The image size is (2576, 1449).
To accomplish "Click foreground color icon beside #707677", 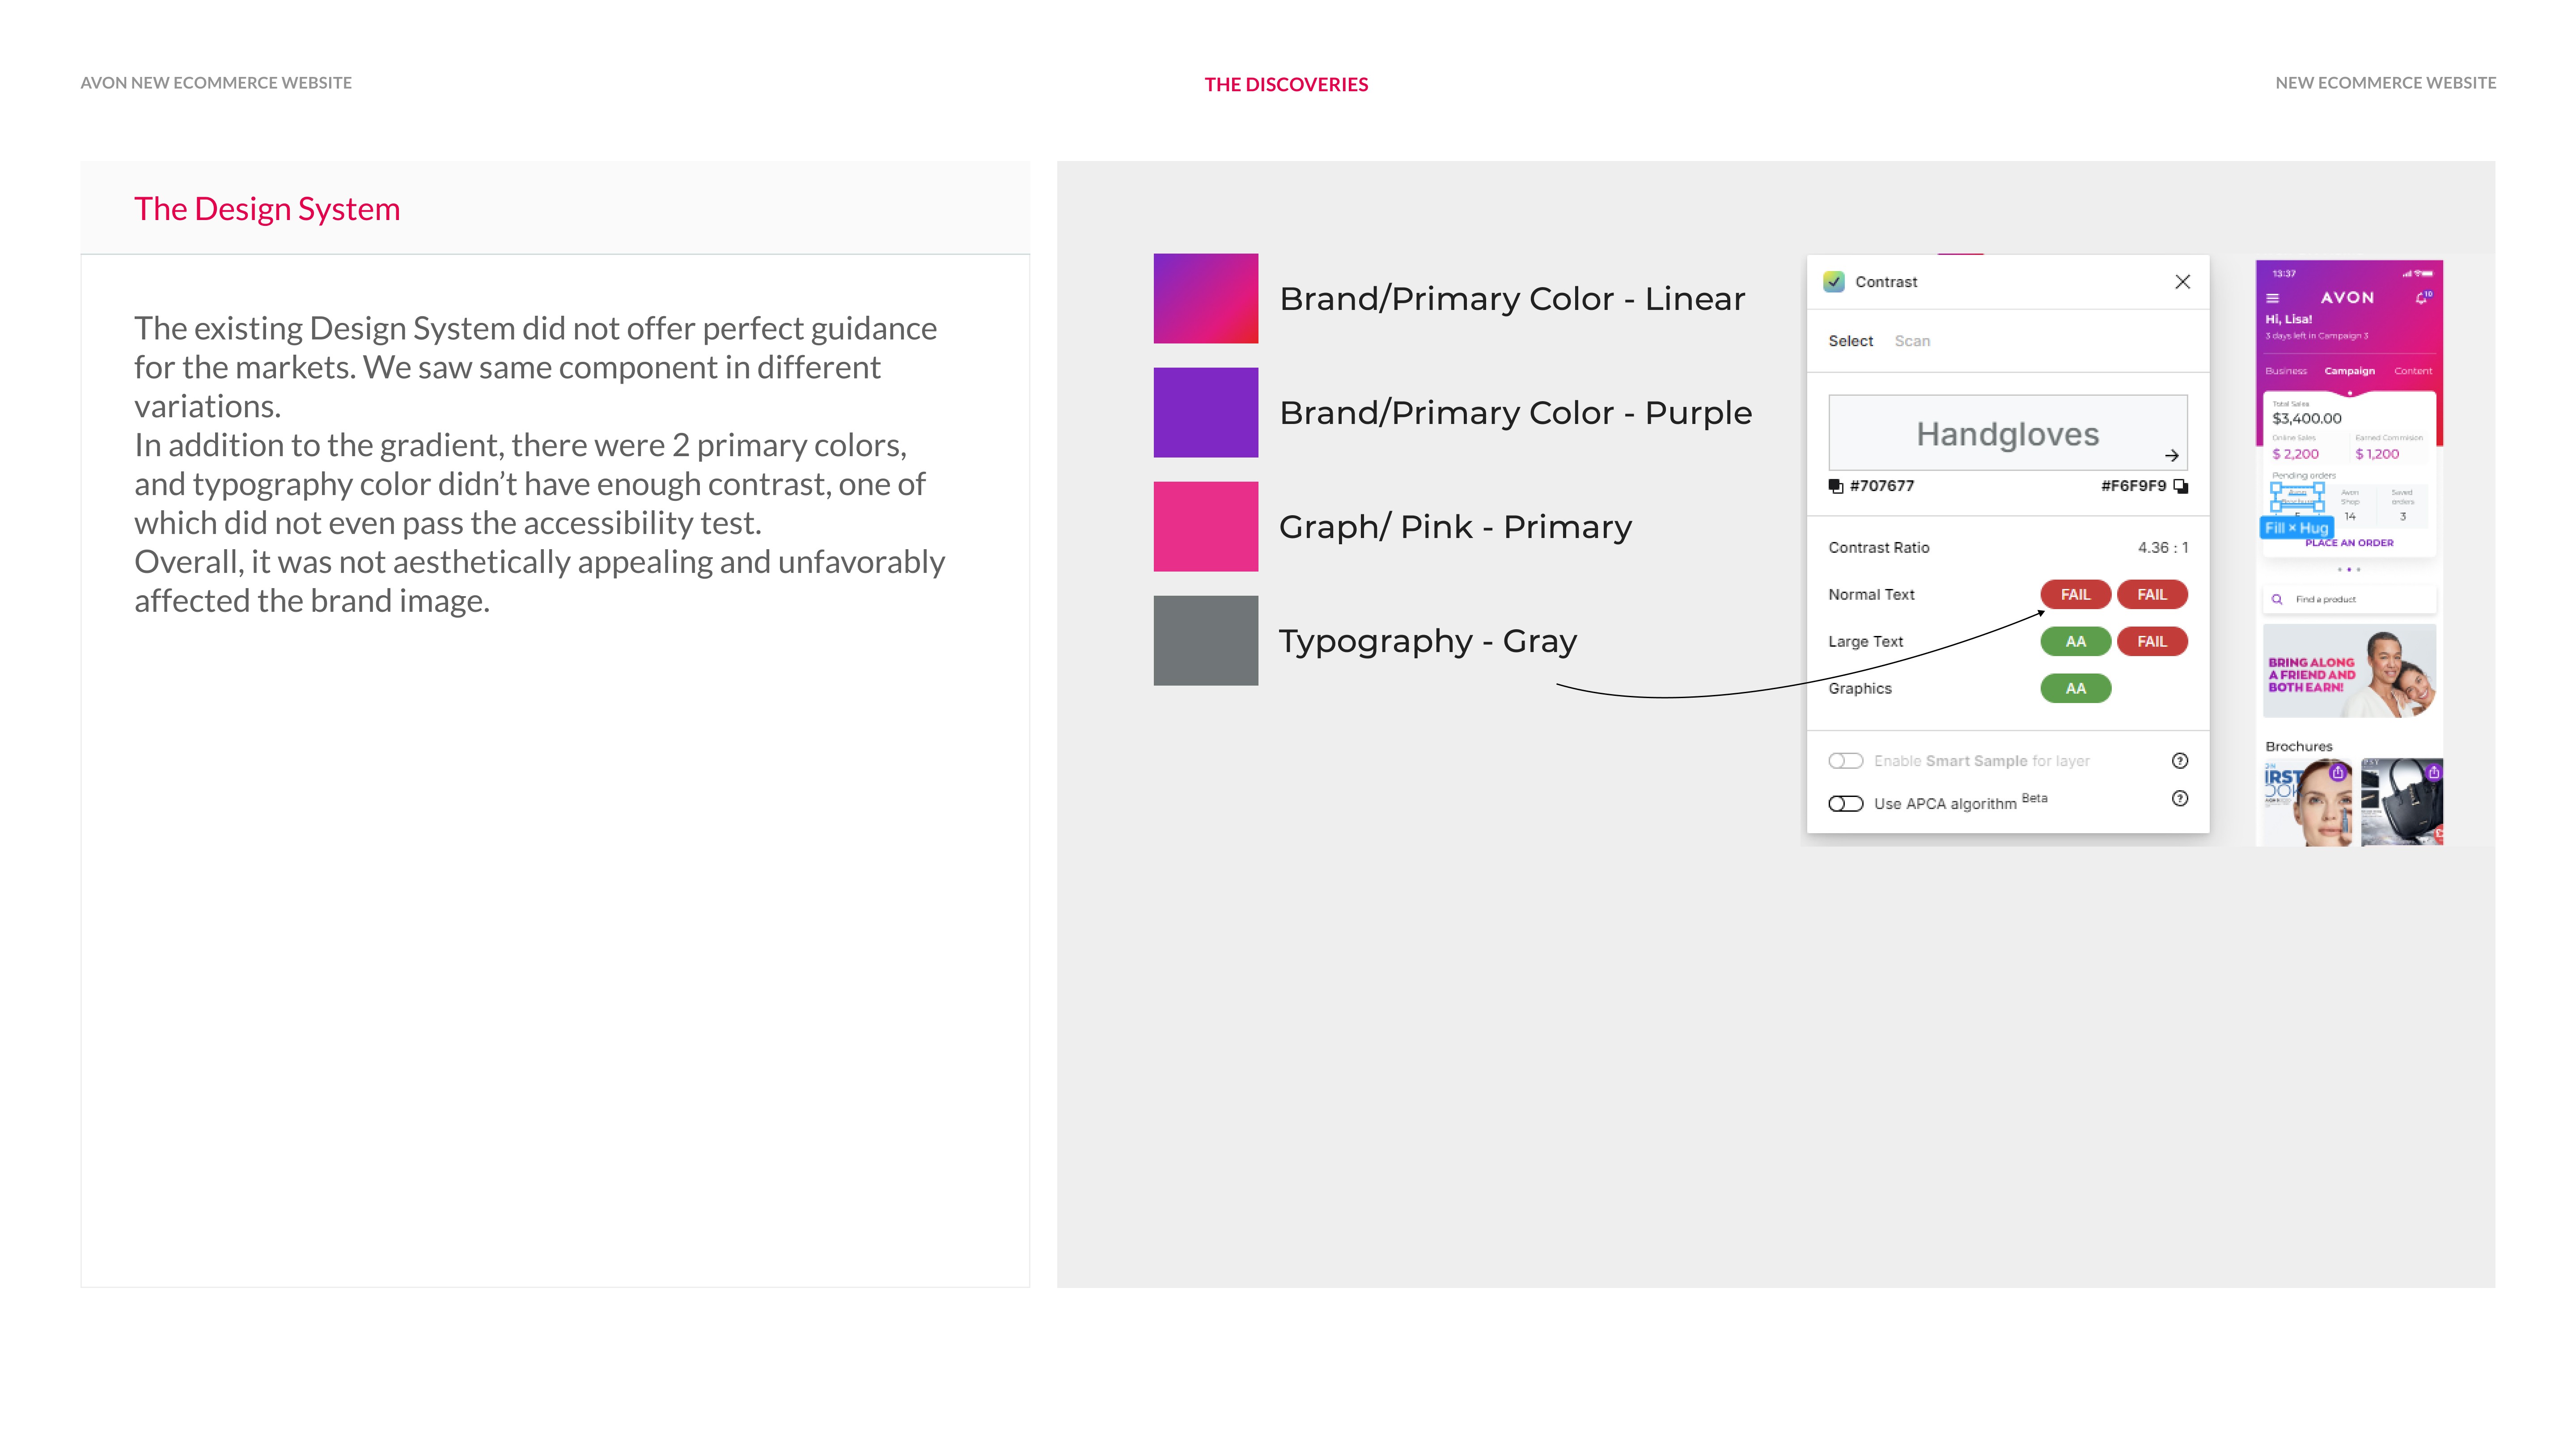I will pyautogui.click(x=1836, y=486).
